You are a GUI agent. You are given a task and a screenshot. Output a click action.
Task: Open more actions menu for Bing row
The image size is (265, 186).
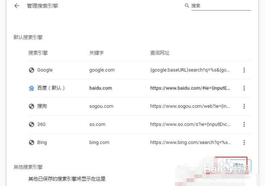point(244,143)
